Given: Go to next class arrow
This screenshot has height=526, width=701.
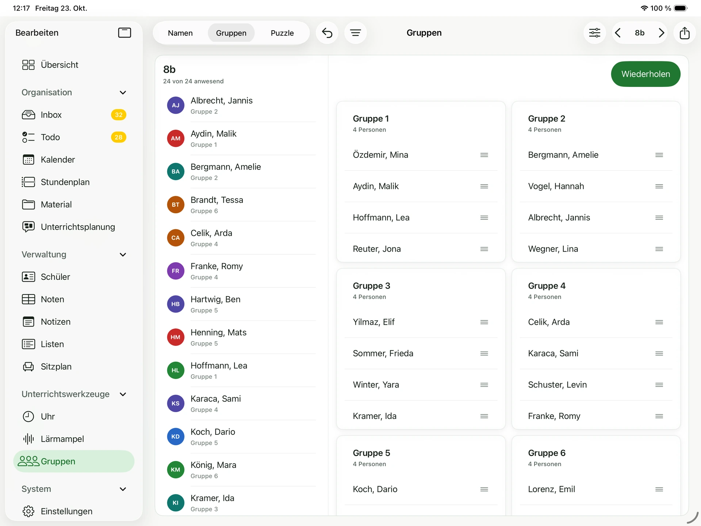Looking at the screenshot, I should (x=661, y=33).
